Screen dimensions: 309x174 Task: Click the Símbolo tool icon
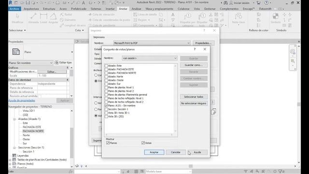point(276,16)
